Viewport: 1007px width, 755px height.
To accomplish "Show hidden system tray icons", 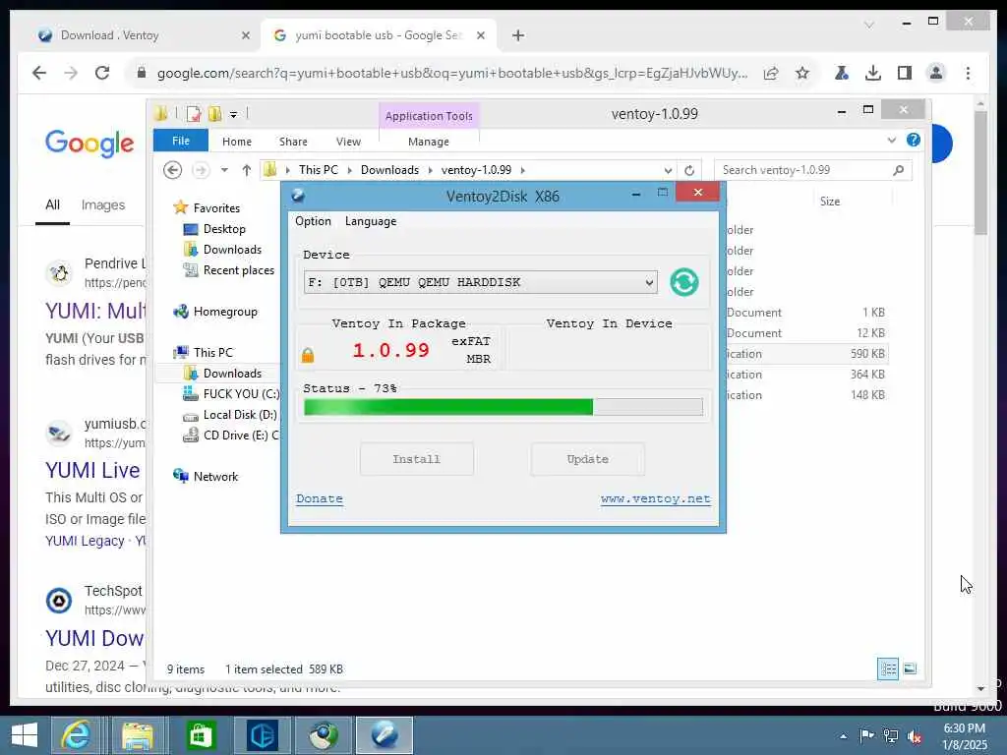I will [843, 736].
